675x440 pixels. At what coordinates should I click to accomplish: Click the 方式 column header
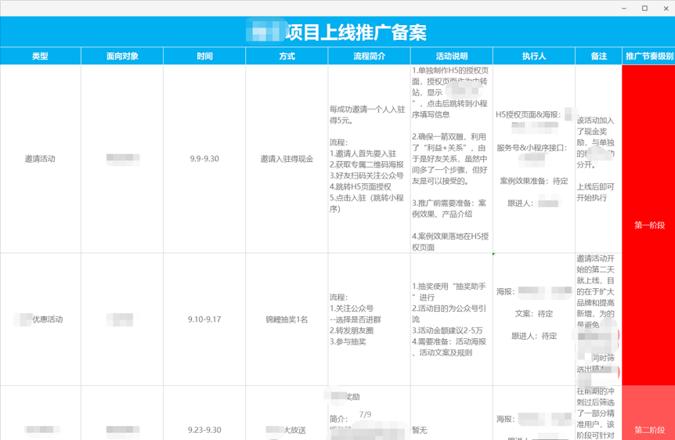coord(287,56)
